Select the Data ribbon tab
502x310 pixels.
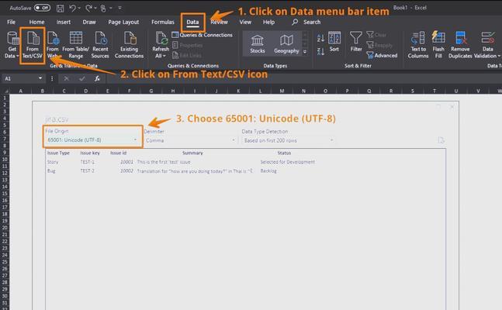[x=192, y=22]
